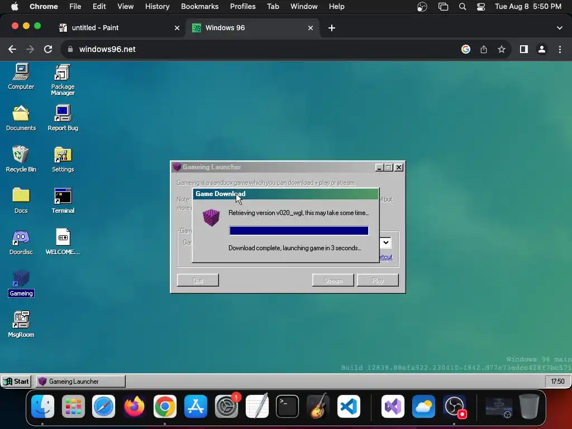This screenshot has width=572, height=429.
Task: Launch the MsgRoom desktop shortcut
Action: click(21, 325)
